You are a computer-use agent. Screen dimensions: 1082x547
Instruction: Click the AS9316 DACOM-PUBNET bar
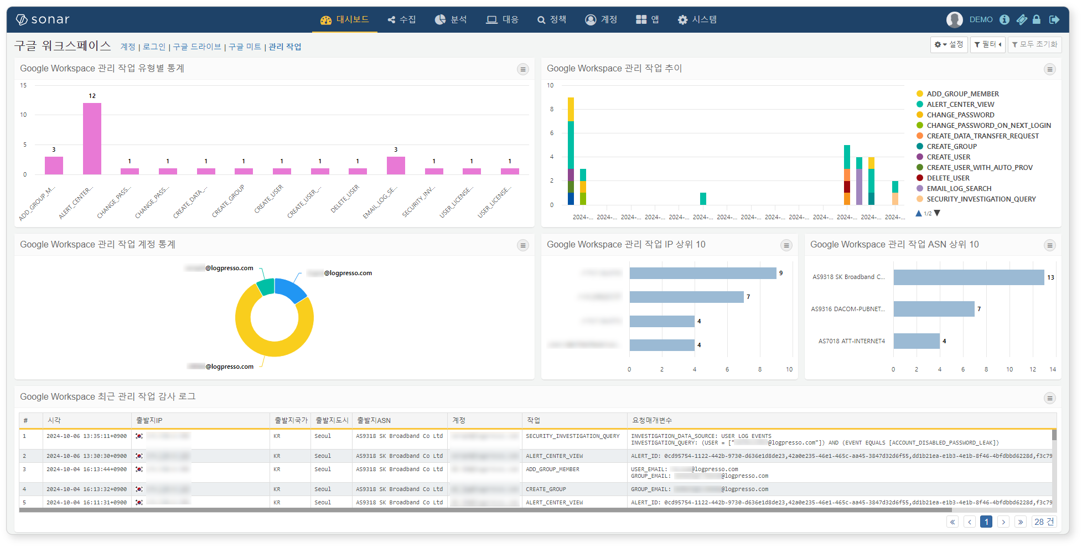(x=934, y=309)
